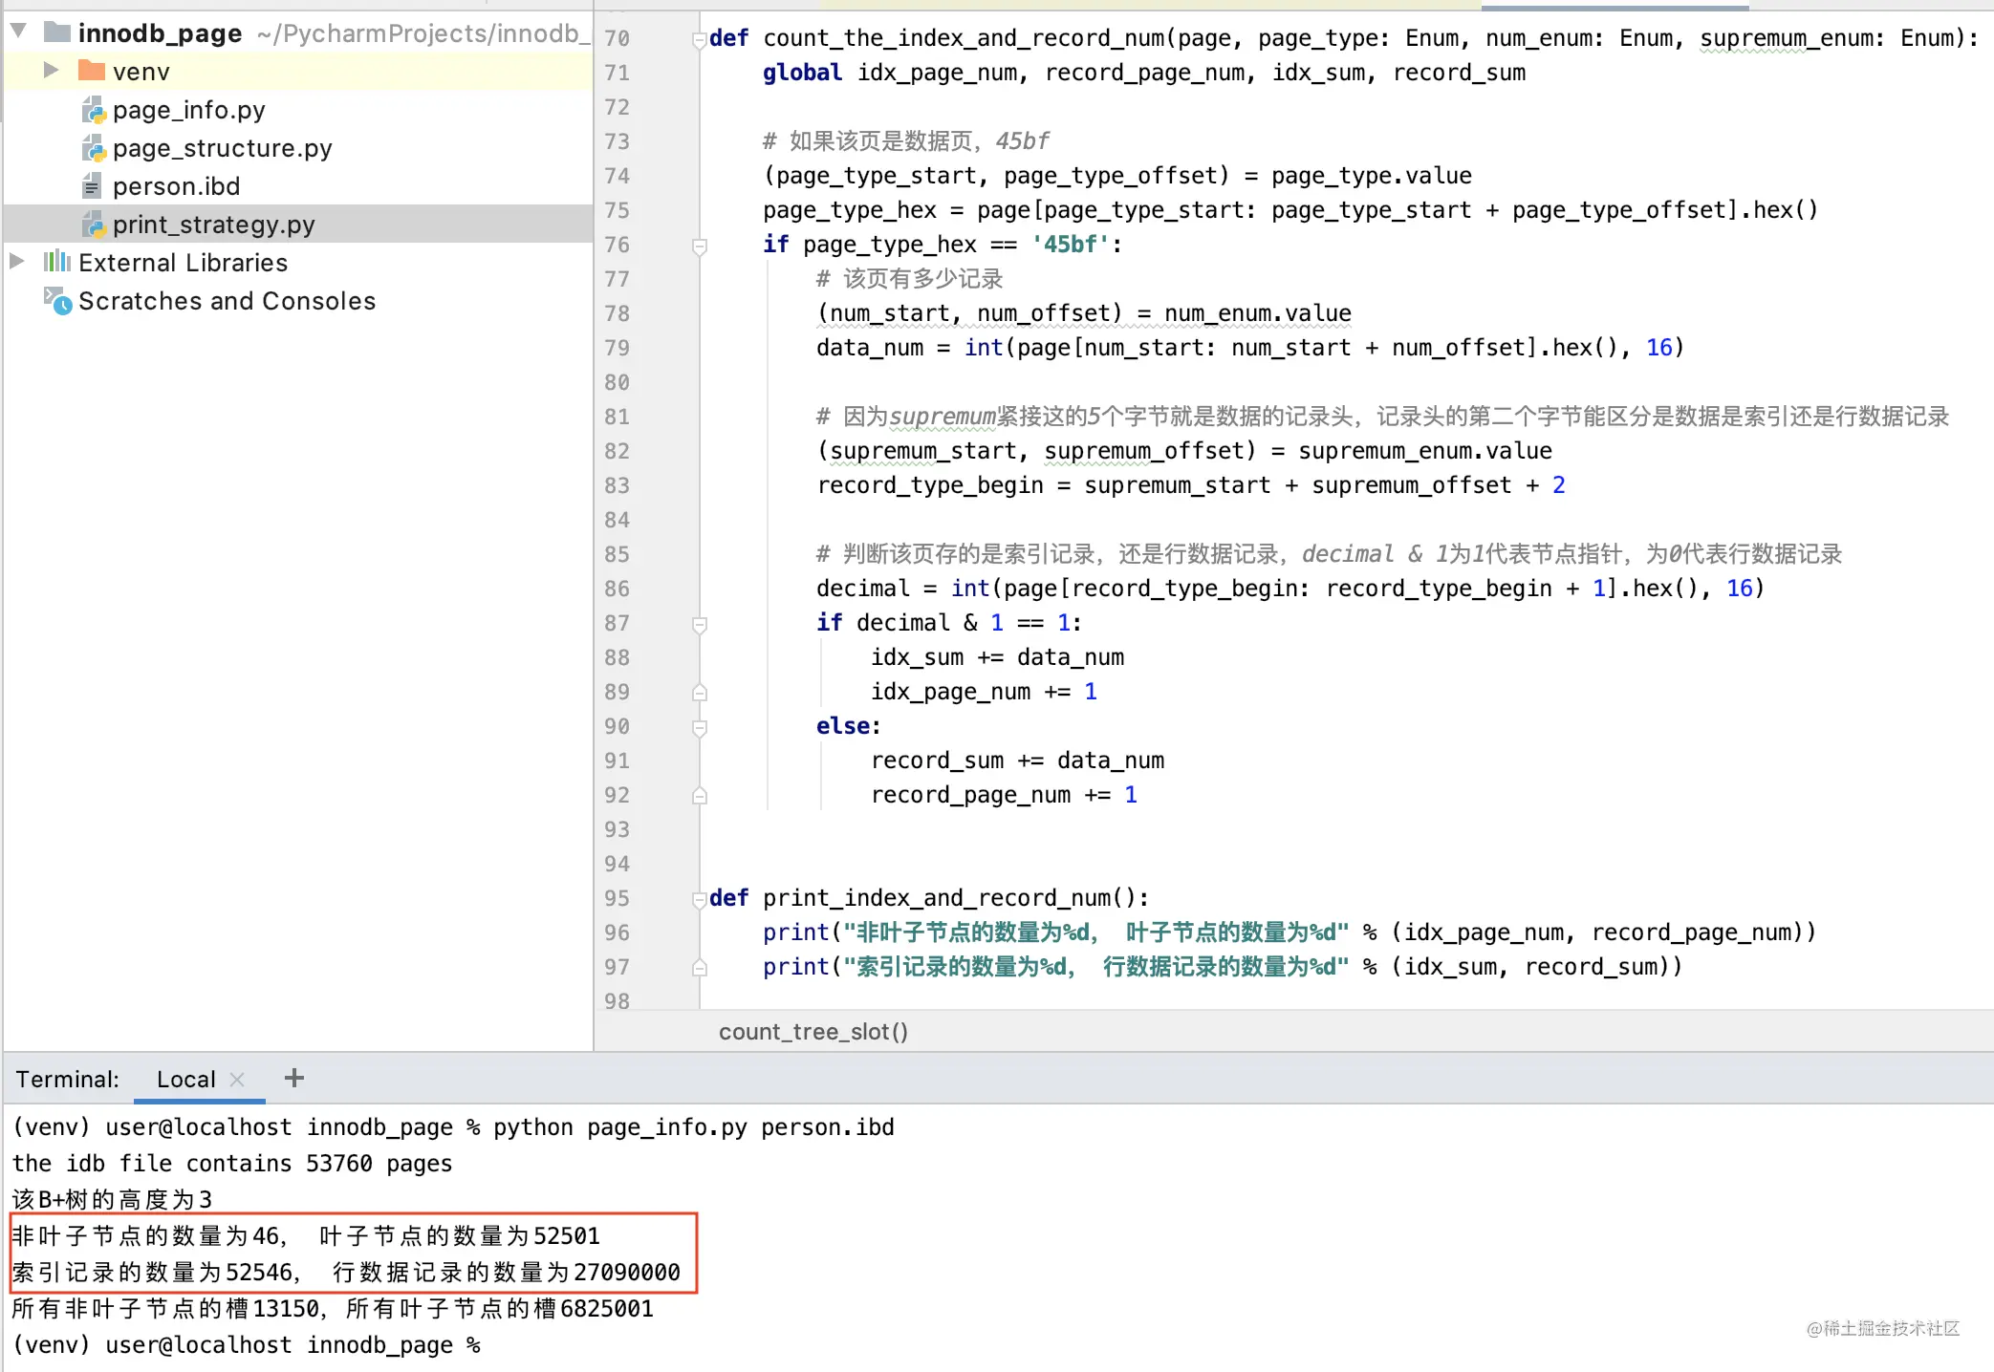
Task: Click the '45bf' string literal
Action: click(x=1070, y=245)
